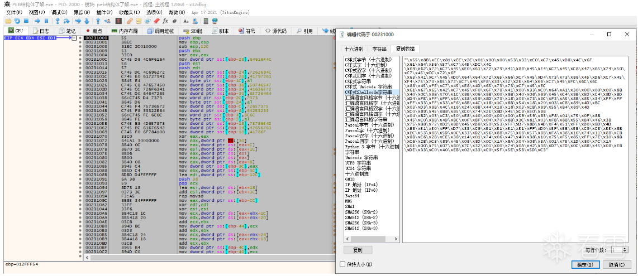Click the Scylla plugin icon
The height and width of the screenshot is (276, 638).
pos(118,21)
